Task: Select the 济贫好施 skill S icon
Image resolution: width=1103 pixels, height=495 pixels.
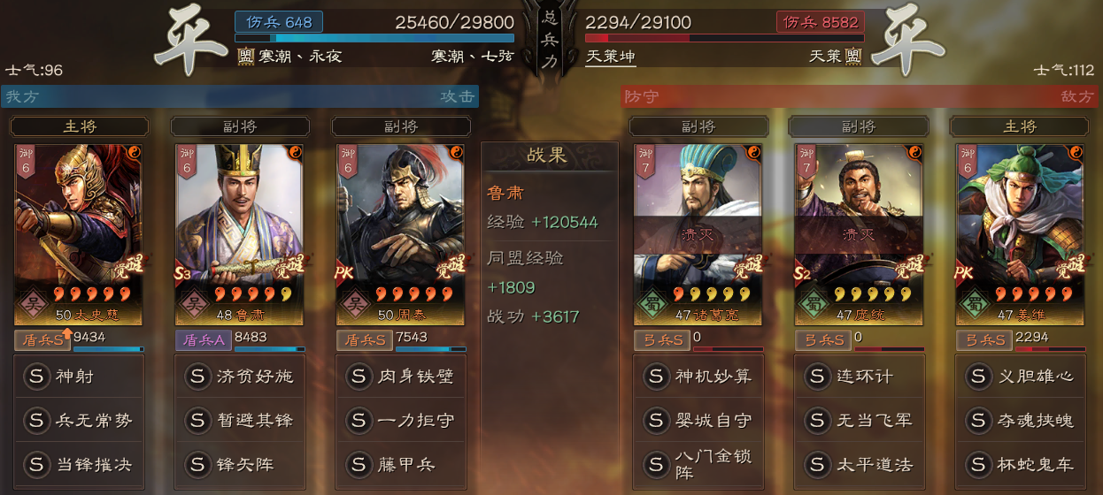Action: [x=197, y=377]
